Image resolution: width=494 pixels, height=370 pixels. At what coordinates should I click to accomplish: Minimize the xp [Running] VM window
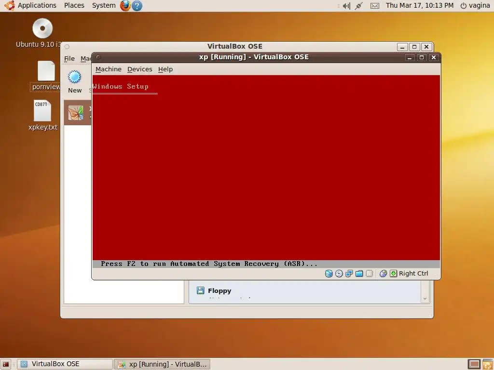coord(409,57)
